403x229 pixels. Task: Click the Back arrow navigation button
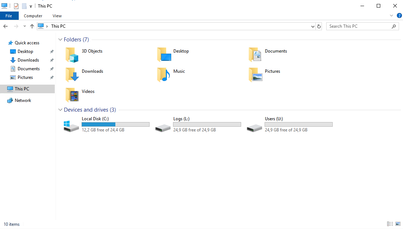coord(5,26)
